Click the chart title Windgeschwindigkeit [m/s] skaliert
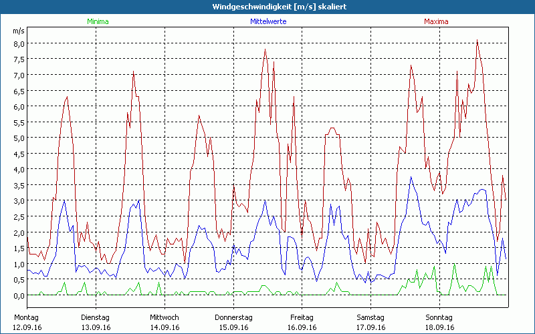535x334 pixels. (280, 7)
